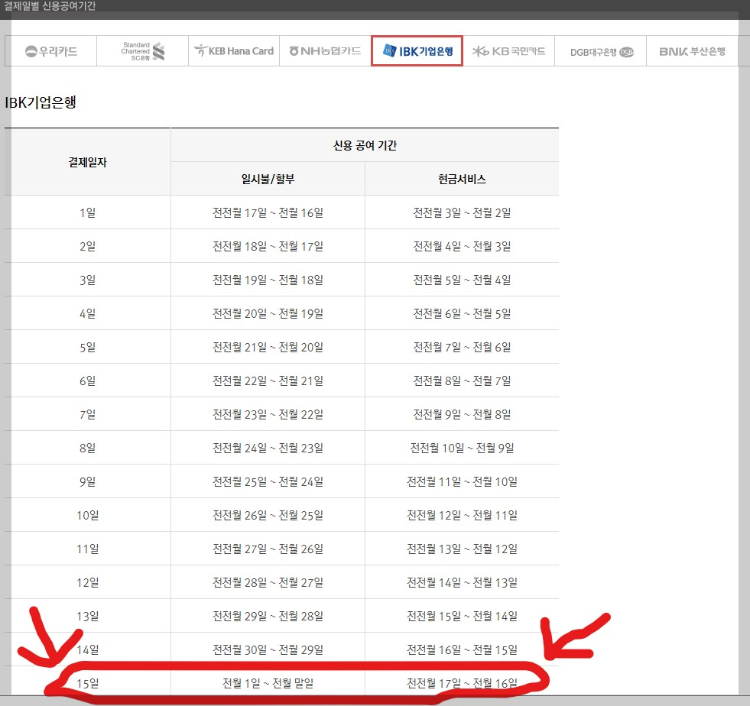
Task: Select the 7일 payment date cell
Action: pyautogui.click(x=87, y=414)
